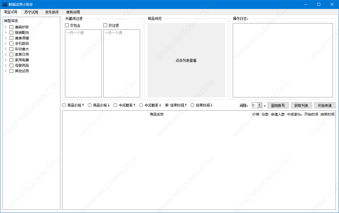Enable the 彩妆香水 checkbox
This screenshot has height=213, width=339.
pyautogui.click(x=12, y=49)
